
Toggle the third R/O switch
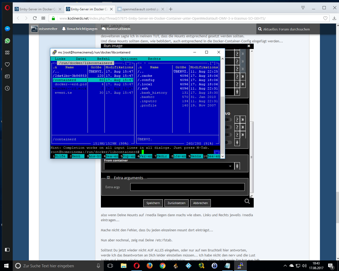[x=228, y=135]
